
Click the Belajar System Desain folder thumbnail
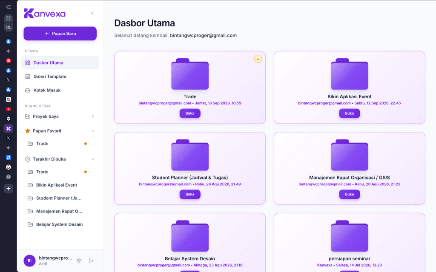pyautogui.click(x=190, y=236)
